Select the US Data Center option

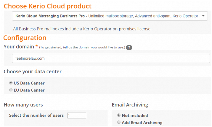pyautogui.click(x=11, y=83)
